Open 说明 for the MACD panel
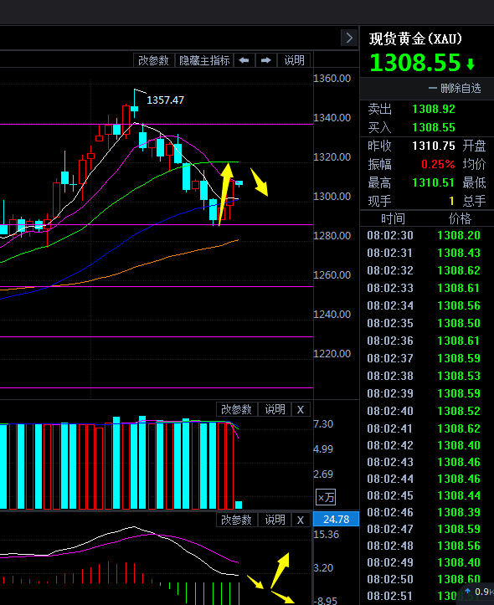The width and height of the screenshot is (494, 605). tap(275, 520)
